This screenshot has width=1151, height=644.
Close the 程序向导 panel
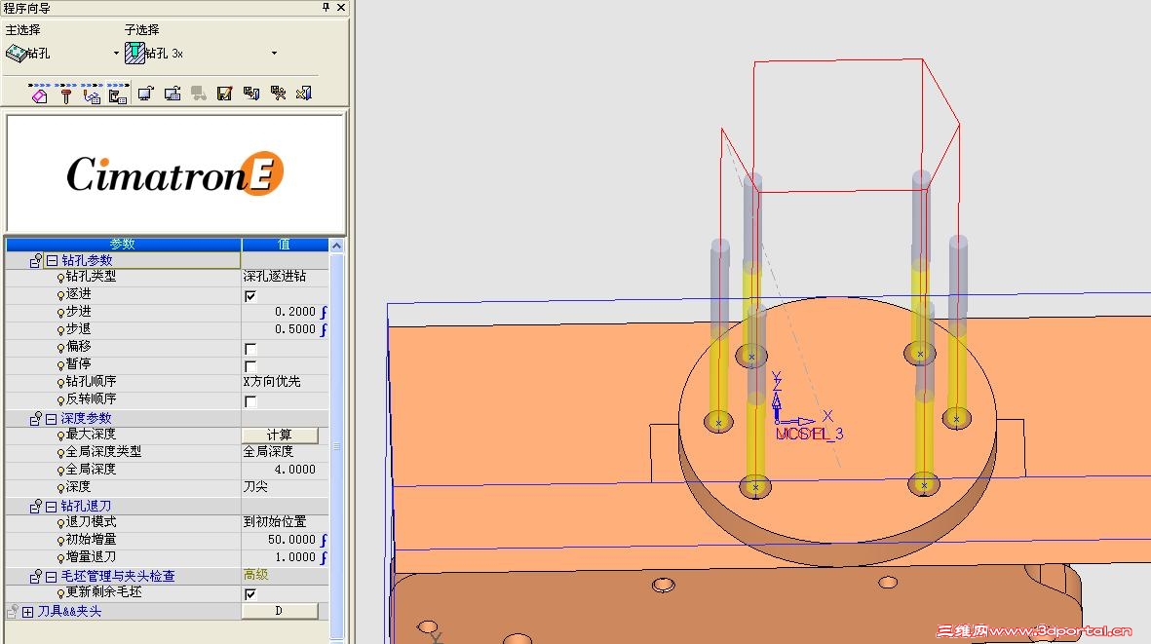341,8
